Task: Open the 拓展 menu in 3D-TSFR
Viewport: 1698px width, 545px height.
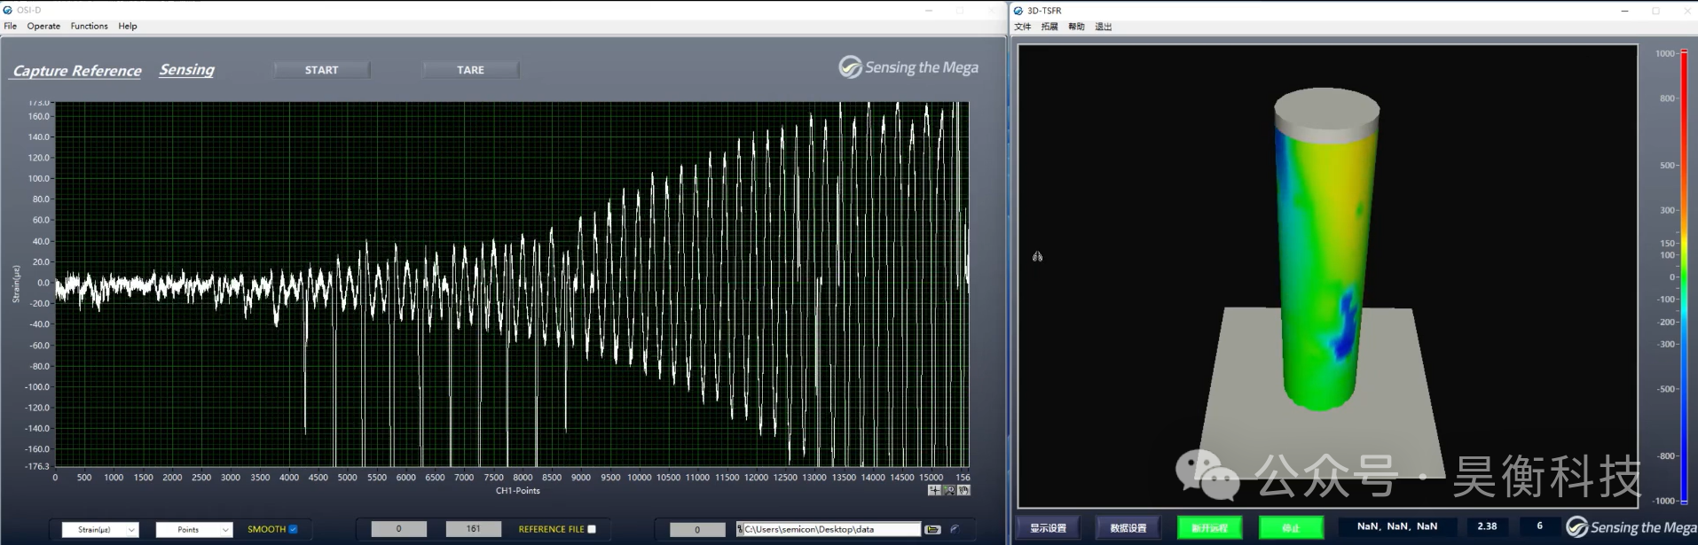Action: (1049, 27)
